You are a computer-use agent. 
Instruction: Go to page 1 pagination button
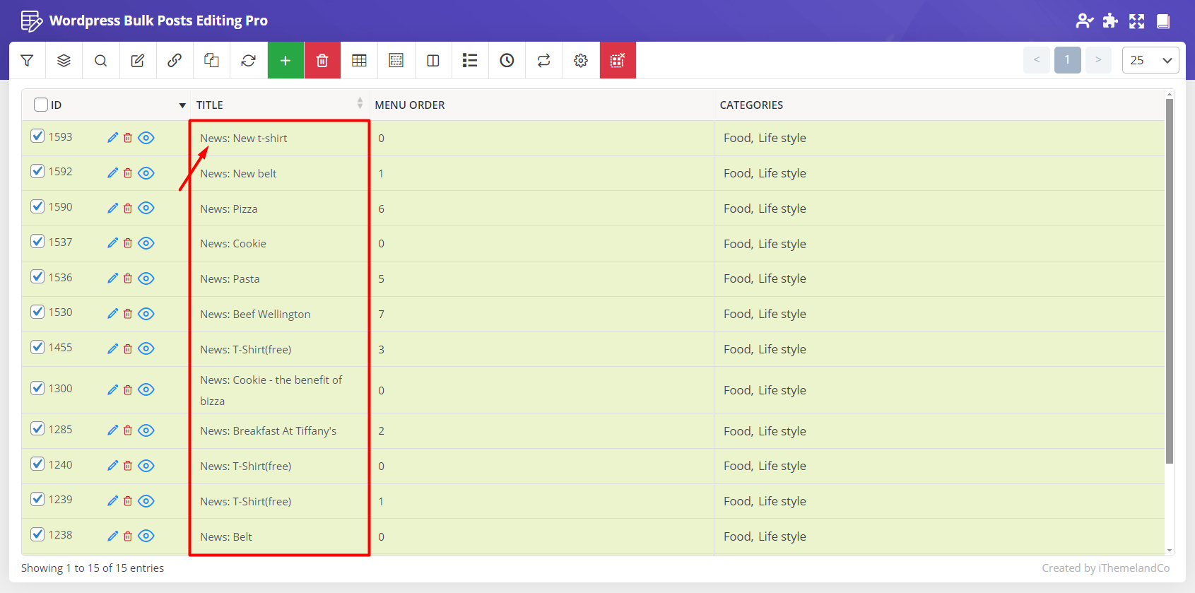pyautogui.click(x=1067, y=60)
